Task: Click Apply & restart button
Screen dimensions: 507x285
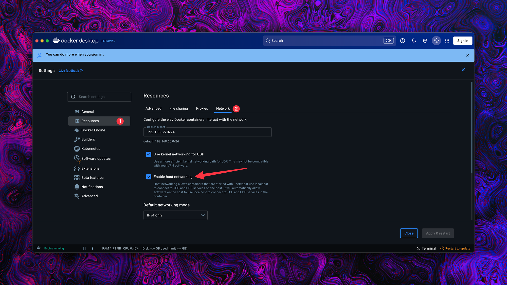Action: tap(438, 233)
